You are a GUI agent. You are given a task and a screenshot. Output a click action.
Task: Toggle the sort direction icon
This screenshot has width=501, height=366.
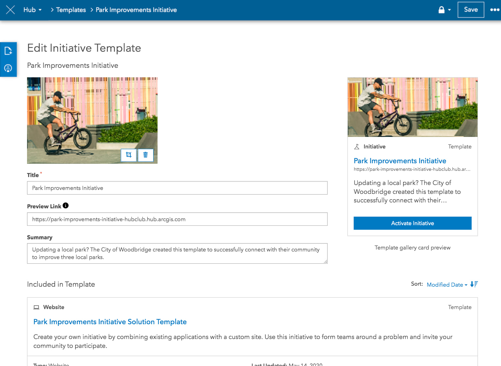pos(474,284)
